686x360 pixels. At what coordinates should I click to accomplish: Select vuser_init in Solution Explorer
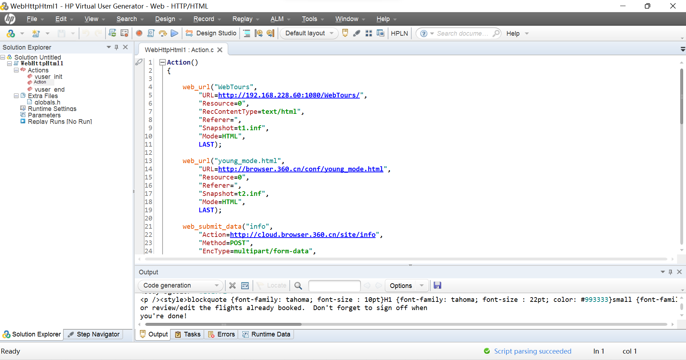coord(48,77)
